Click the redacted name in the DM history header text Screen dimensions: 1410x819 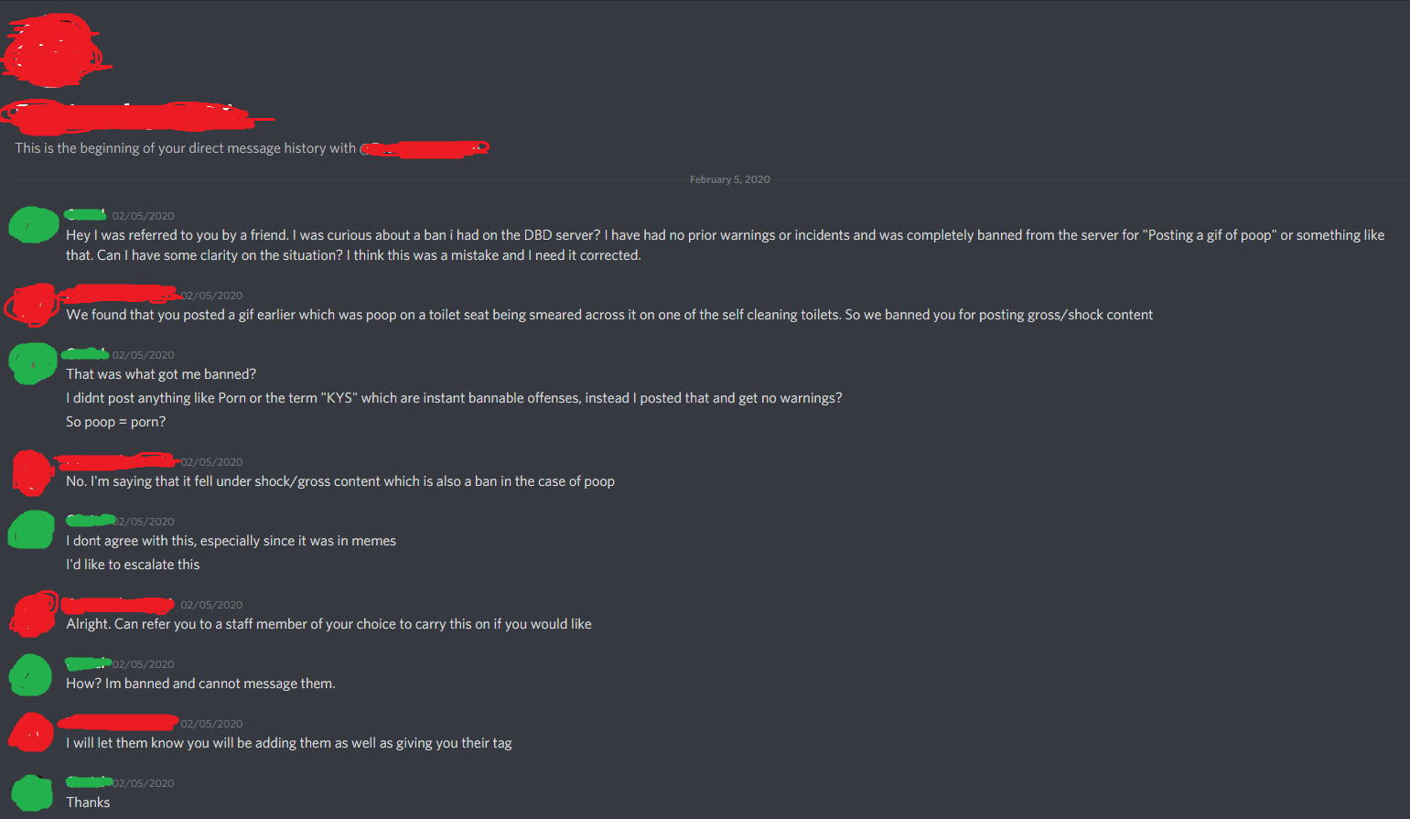pyautogui.click(x=425, y=147)
